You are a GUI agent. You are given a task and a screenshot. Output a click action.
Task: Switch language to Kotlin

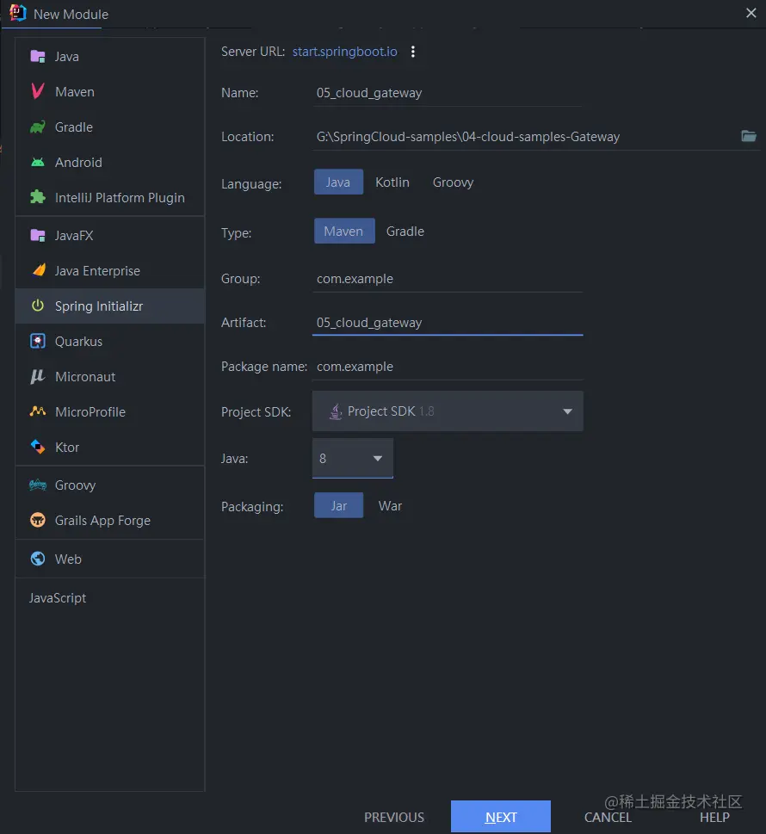(x=392, y=182)
